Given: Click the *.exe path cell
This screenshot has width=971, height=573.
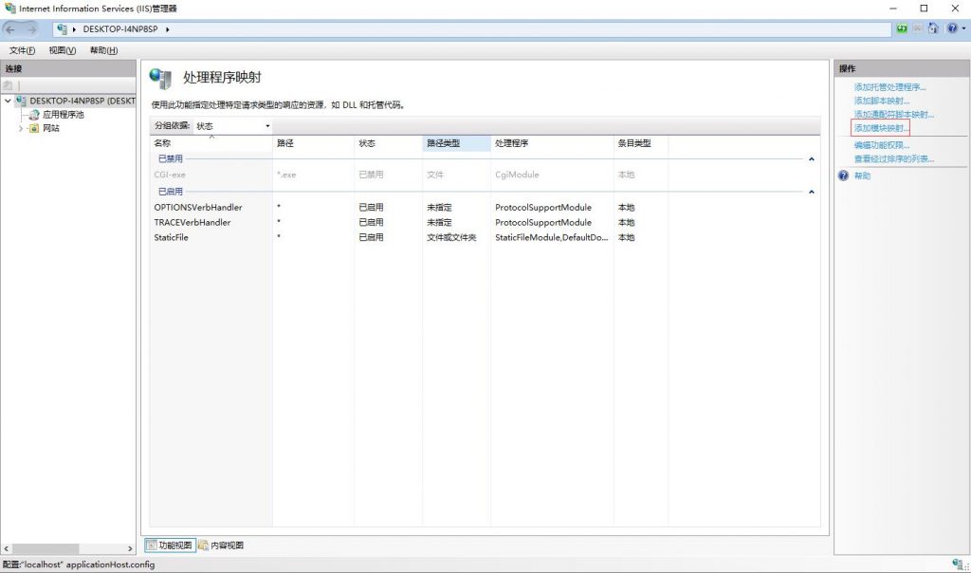Looking at the screenshot, I should [x=286, y=175].
